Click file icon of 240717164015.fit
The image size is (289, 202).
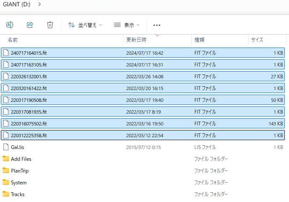tap(6, 53)
